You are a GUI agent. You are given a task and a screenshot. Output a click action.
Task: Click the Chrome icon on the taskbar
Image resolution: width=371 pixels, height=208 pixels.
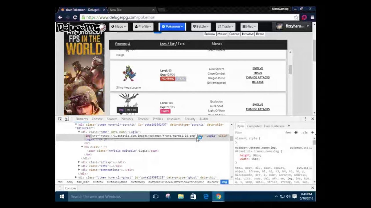[x=218, y=196]
